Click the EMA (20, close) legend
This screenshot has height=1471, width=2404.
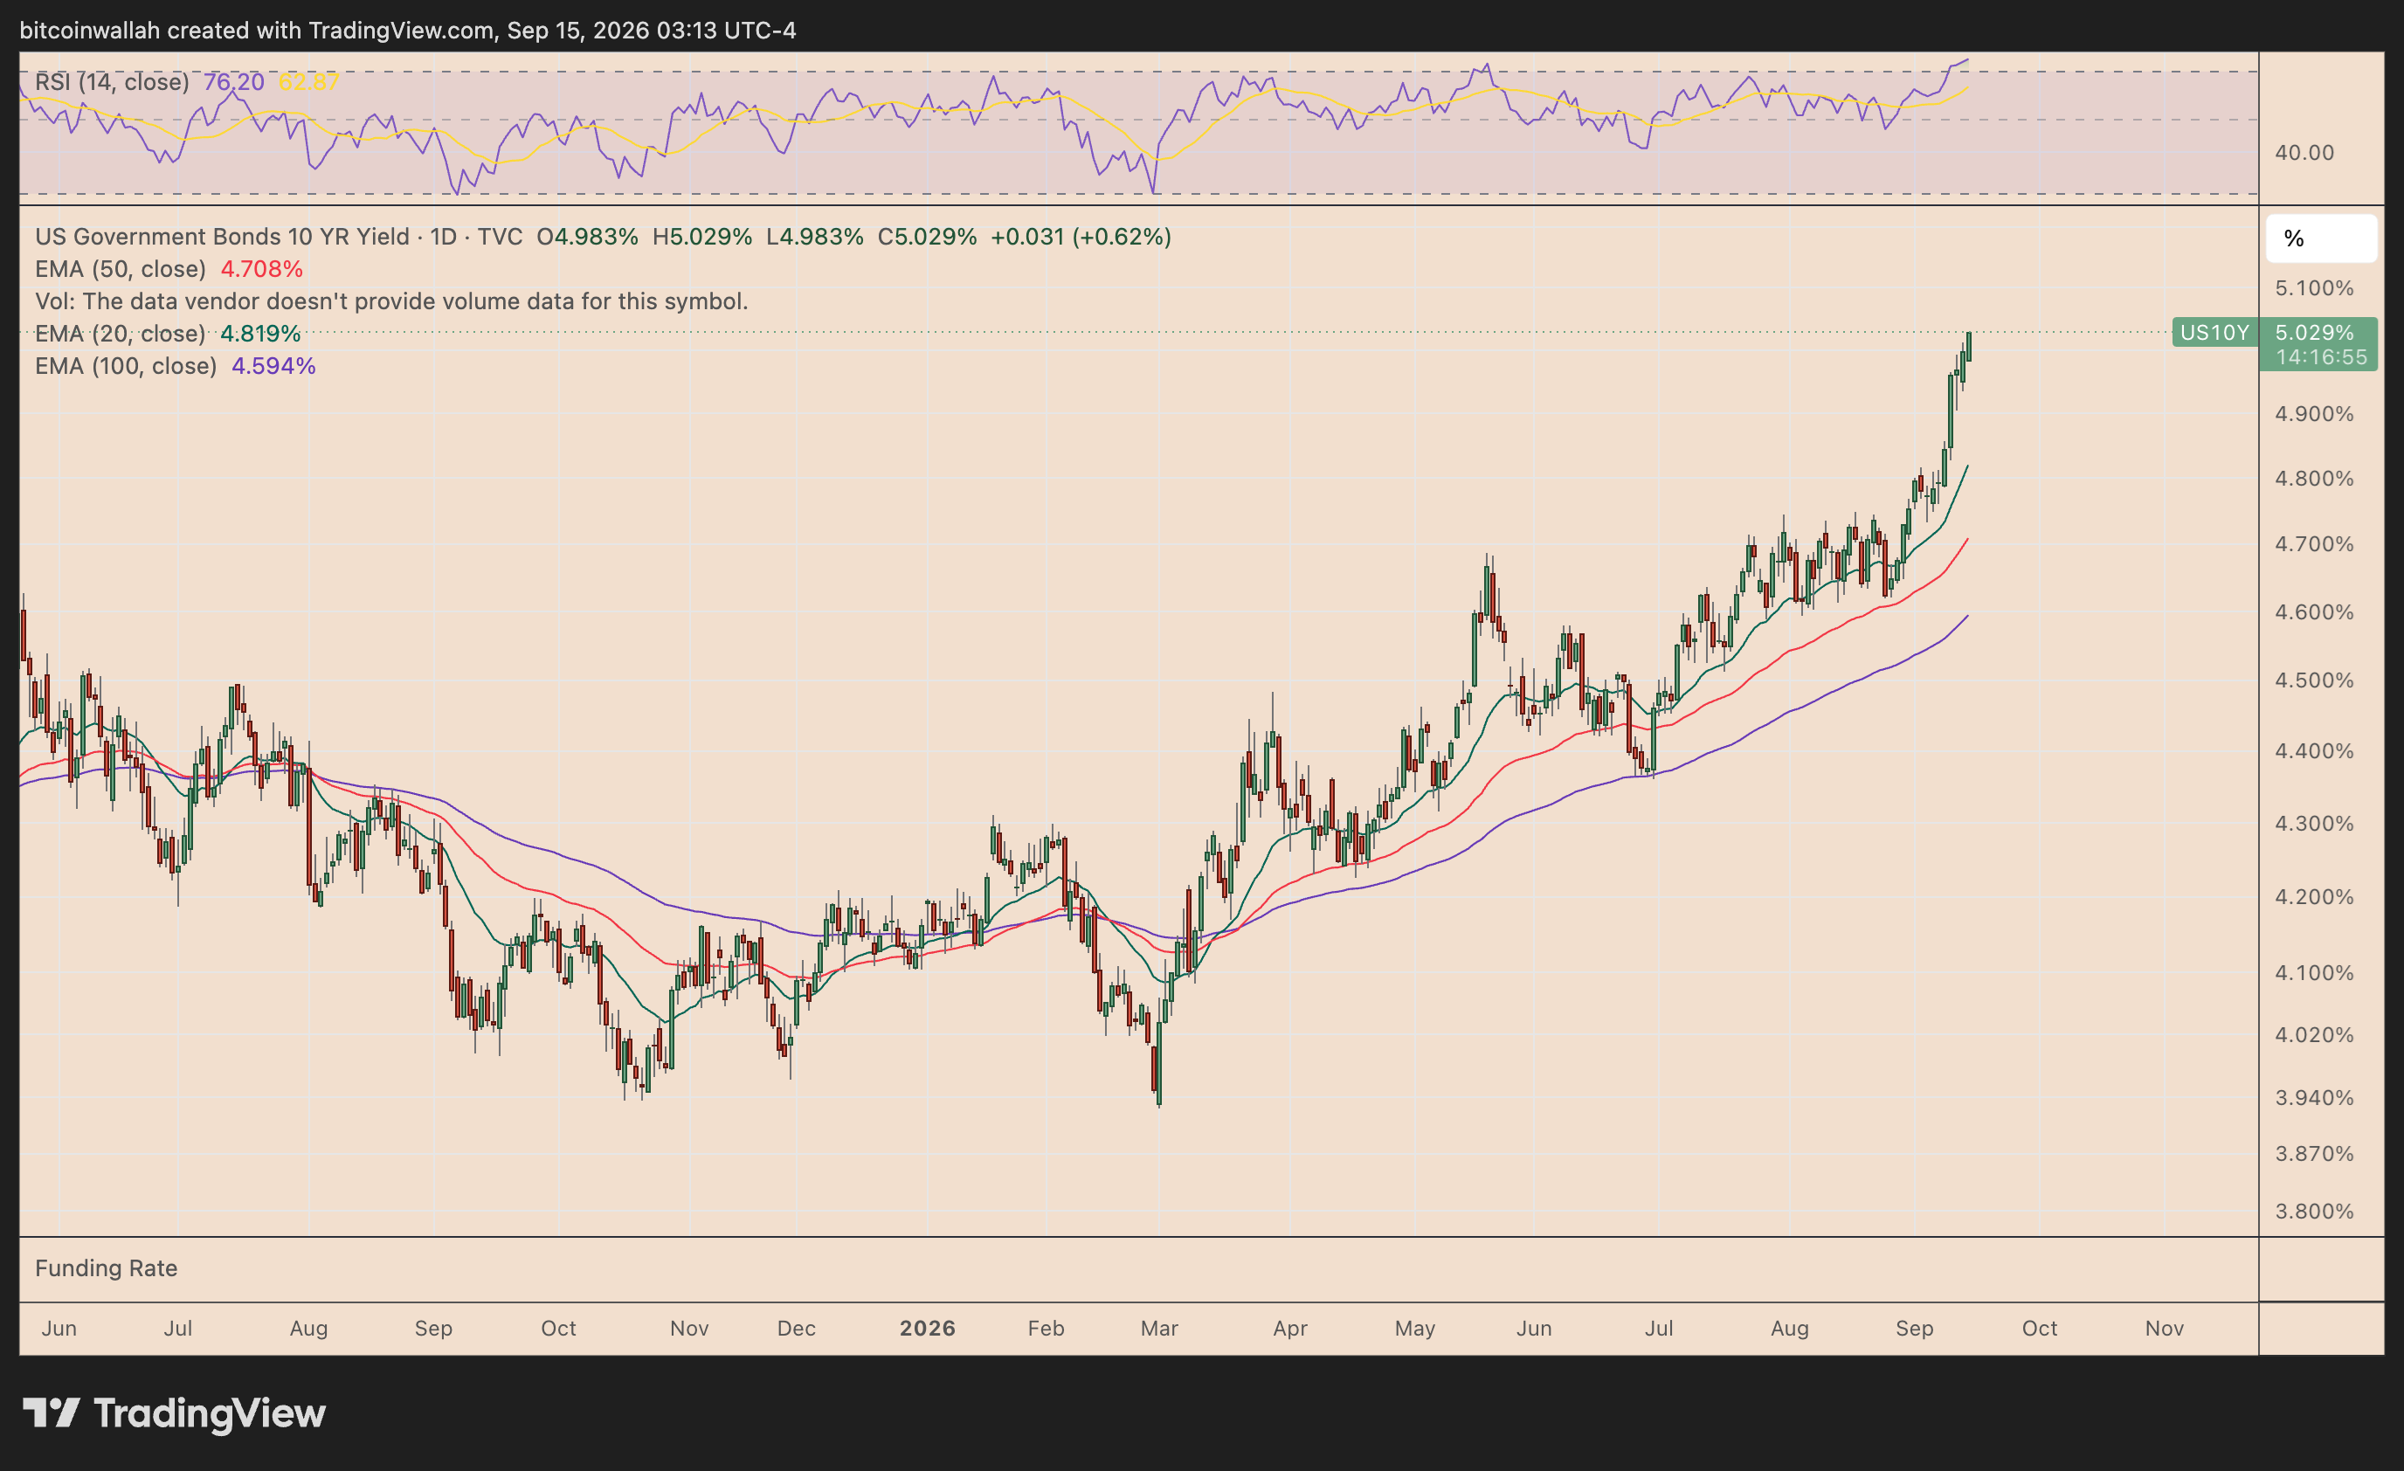click(120, 334)
